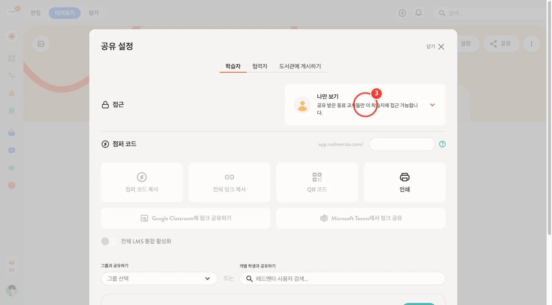Click the cover image icon behind the dialog
The height and width of the screenshot is (305, 552).
(x=41, y=44)
